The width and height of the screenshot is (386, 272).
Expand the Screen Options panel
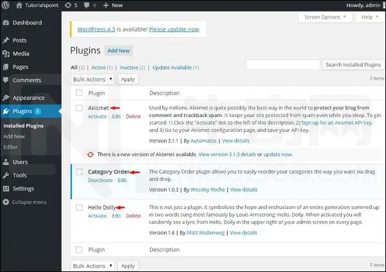325,17
